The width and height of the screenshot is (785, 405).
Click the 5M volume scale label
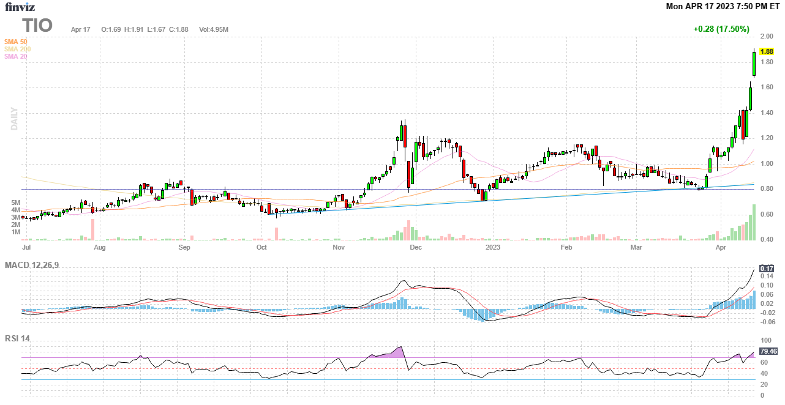point(15,202)
